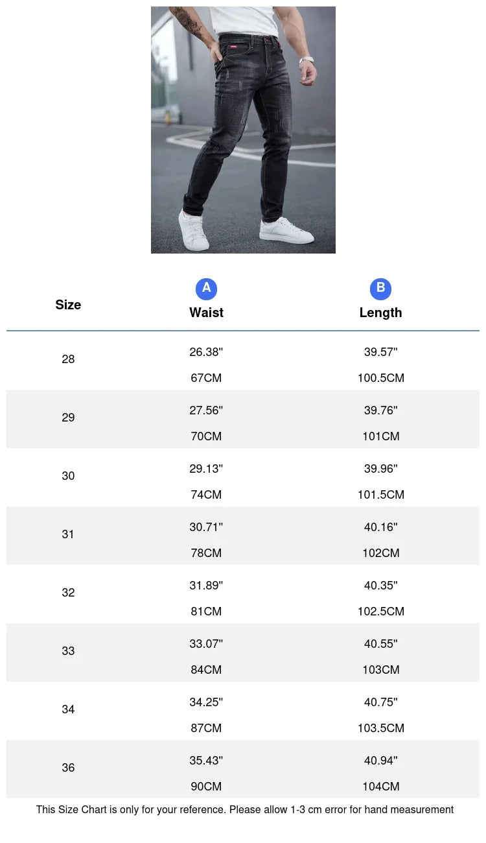Click the 90CM waist measurement
The image size is (486, 843).
click(206, 787)
